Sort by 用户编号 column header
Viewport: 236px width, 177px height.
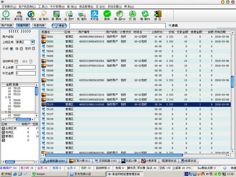(x=91, y=32)
